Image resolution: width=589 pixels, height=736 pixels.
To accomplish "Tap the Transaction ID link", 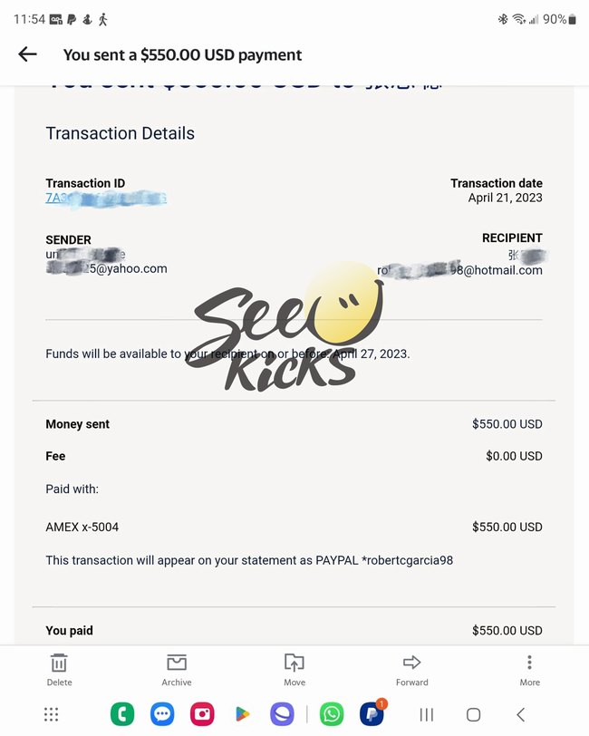I will tap(105, 198).
